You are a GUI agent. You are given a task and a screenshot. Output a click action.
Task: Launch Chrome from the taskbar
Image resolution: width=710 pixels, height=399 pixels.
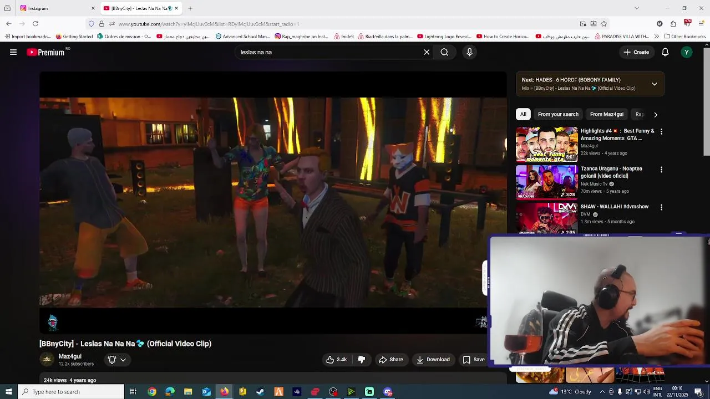click(151, 392)
